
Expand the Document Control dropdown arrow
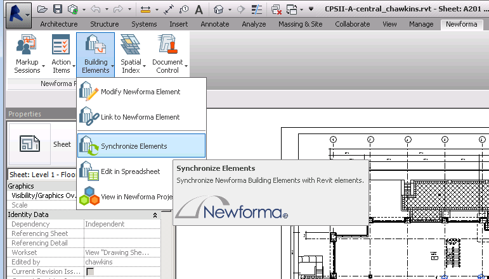click(186, 66)
